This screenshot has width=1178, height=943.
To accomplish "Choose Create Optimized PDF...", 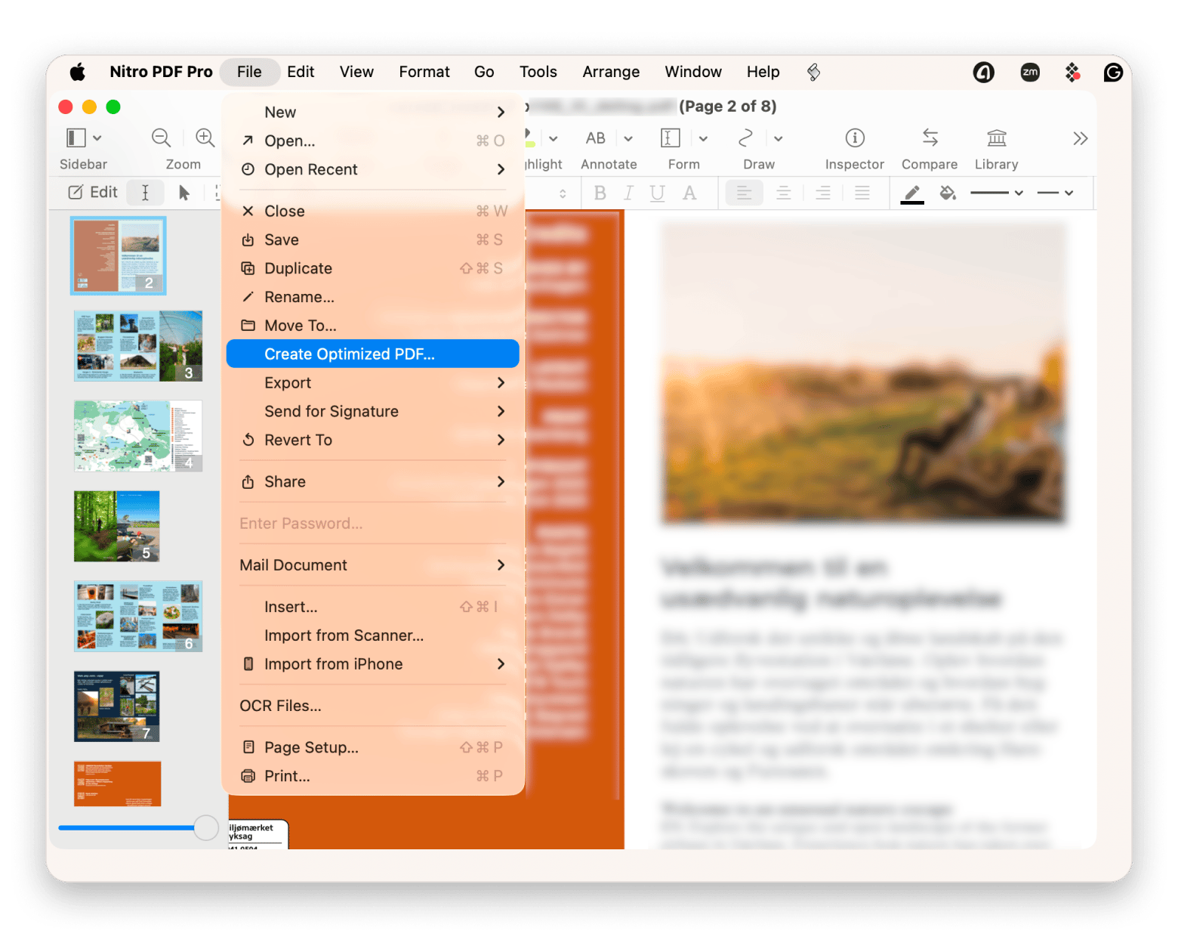I will [x=373, y=354].
